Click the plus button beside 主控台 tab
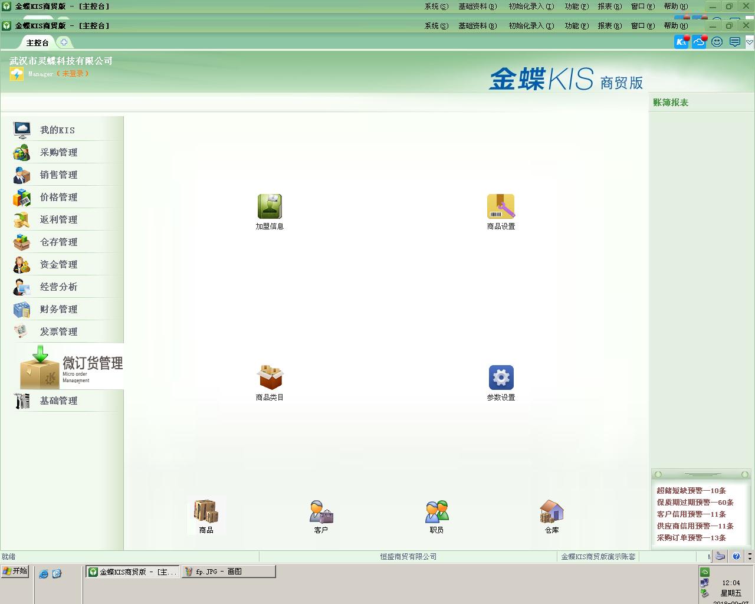Screen dimensions: 755x604 tap(64, 42)
